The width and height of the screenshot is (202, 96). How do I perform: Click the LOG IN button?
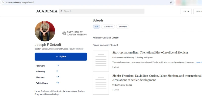[x=186, y=11]
